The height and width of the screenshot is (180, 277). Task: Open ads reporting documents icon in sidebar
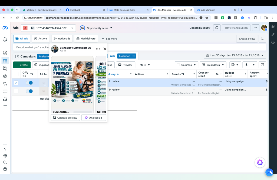pos(5,68)
